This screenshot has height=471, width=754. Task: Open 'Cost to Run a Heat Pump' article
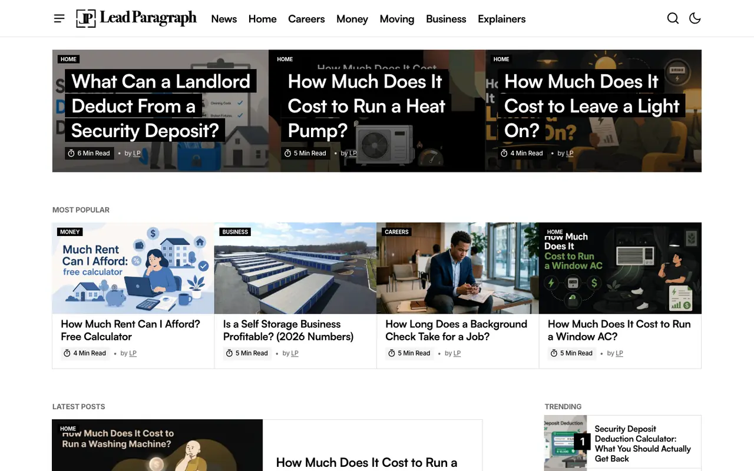pos(366,106)
